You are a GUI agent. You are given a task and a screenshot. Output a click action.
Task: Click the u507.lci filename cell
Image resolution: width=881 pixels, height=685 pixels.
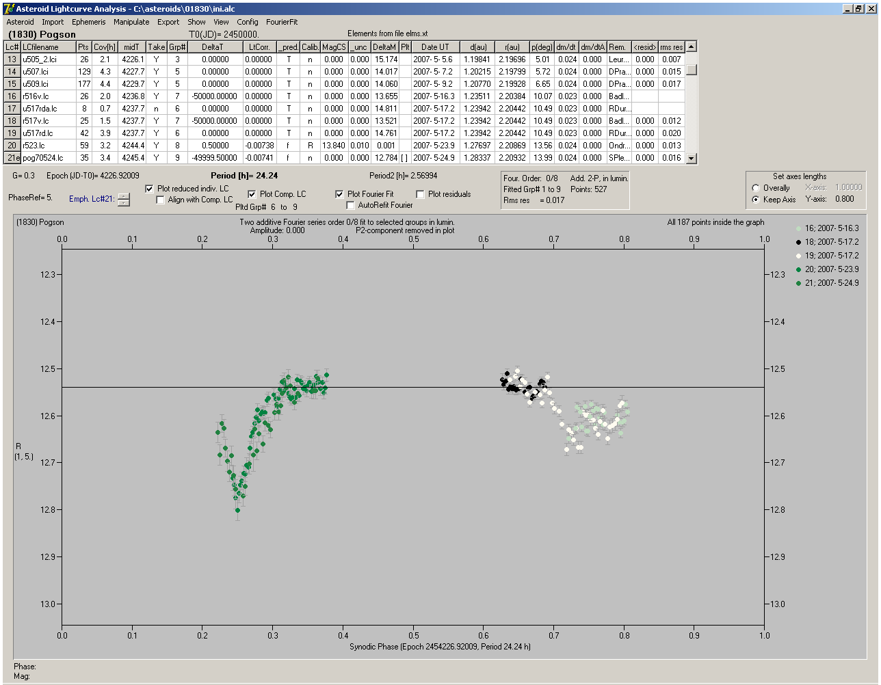[x=48, y=72]
